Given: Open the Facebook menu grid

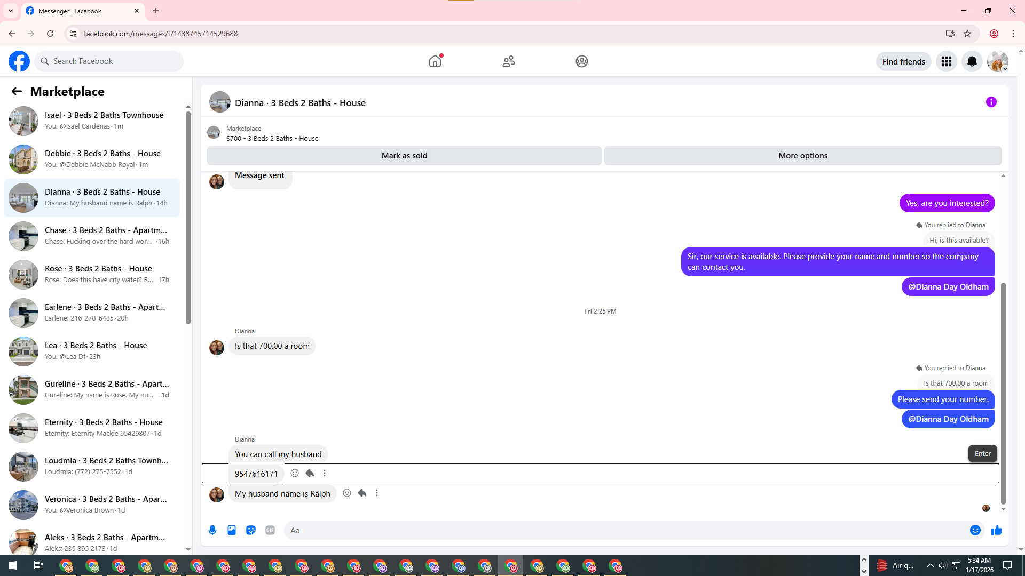Looking at the screenshot, I should tap(946, 61).
